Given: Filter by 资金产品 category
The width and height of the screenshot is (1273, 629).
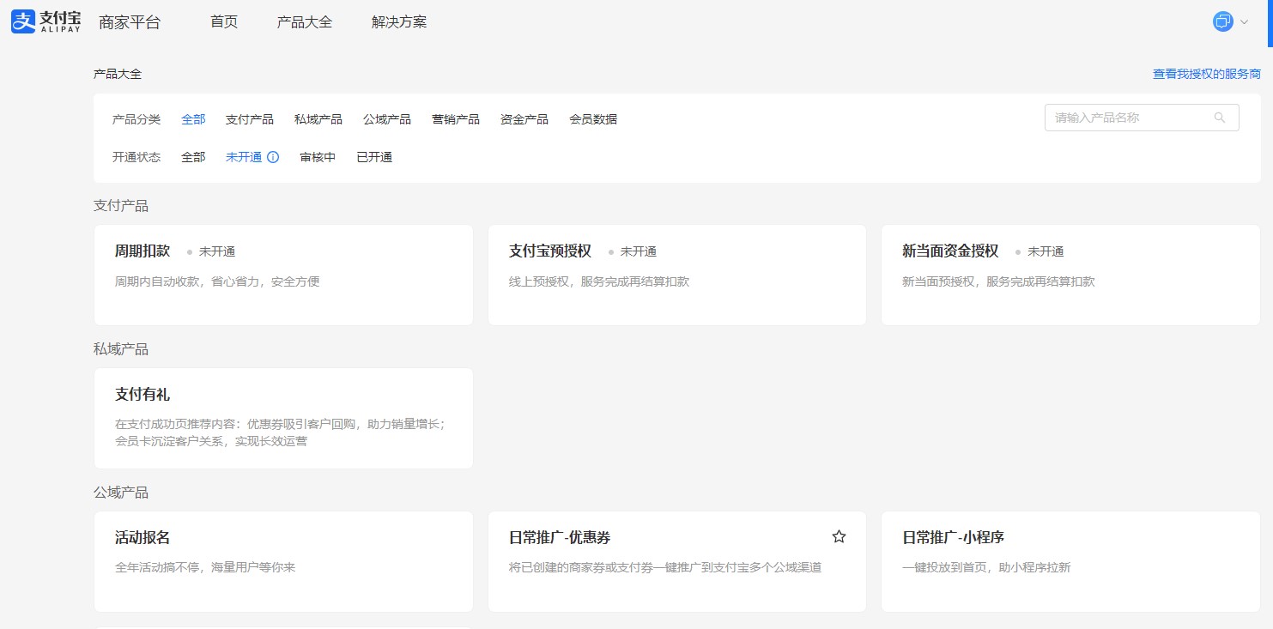Looking at the screenshot, I should tap(524, 119).
